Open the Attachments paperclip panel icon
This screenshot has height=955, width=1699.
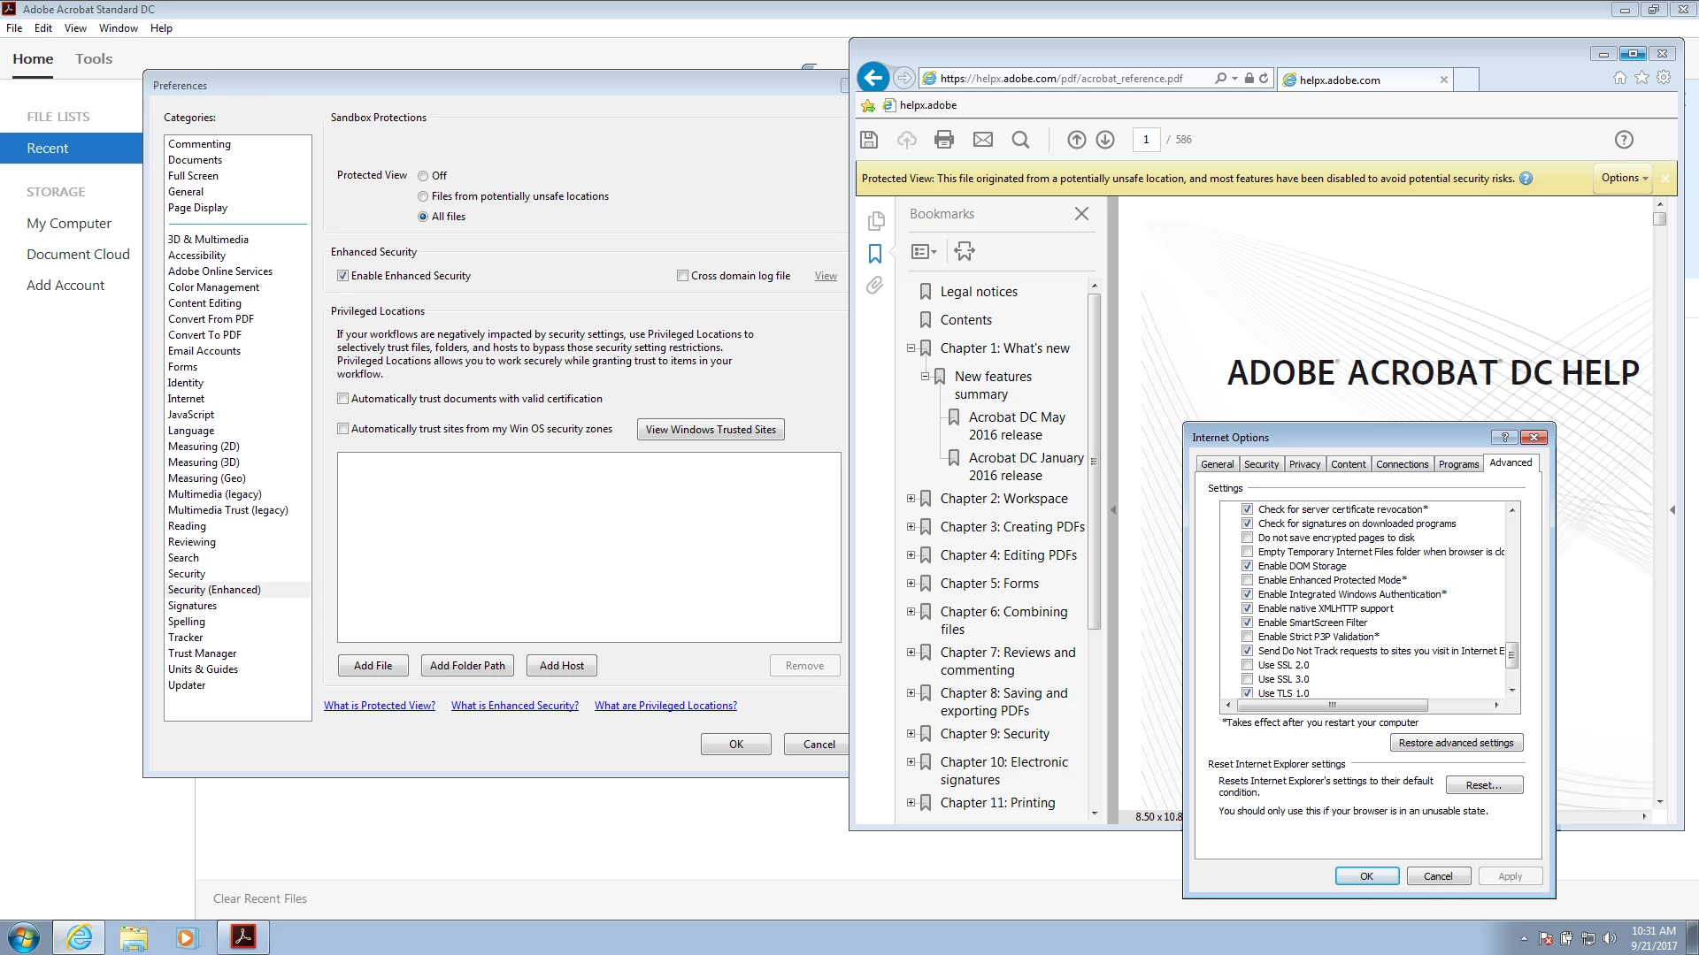[874, 285]
